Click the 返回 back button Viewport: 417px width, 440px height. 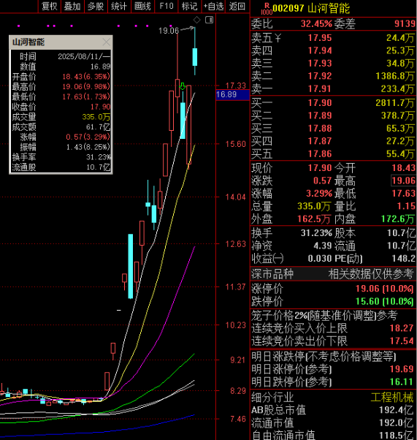tap(237, 6)
